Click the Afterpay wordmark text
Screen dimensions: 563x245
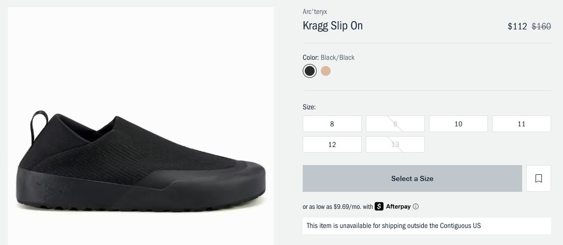pos(398,207)
